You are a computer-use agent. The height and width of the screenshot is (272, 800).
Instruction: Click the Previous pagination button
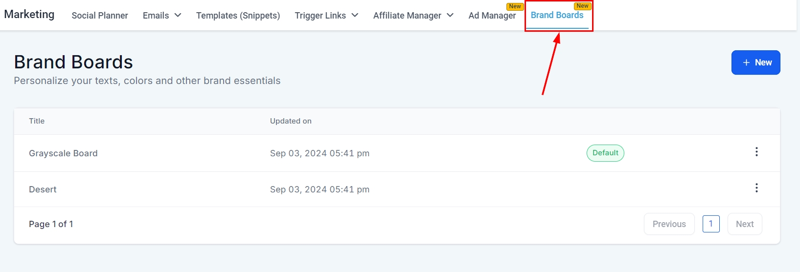pyautogui.click(x=669, y=224)
